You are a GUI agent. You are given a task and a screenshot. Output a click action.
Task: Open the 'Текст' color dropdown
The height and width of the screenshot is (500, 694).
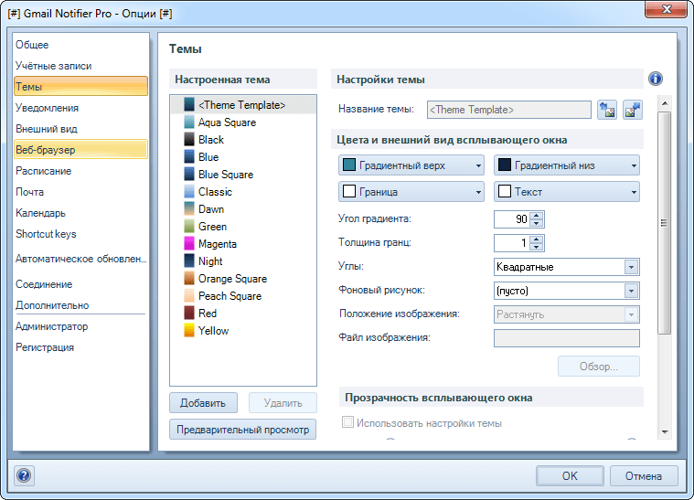pos(567,192)
